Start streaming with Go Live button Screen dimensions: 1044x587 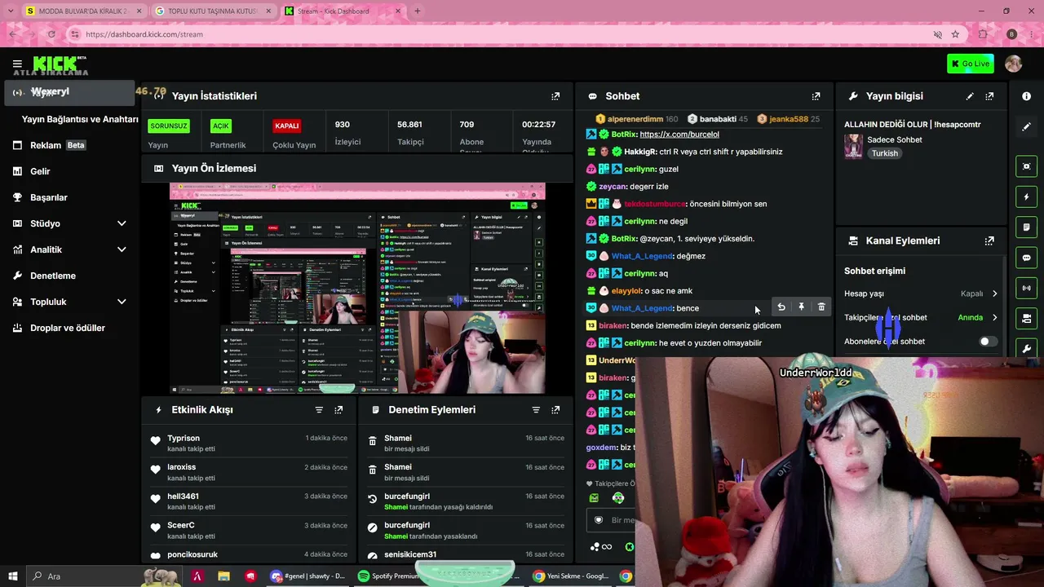point(970,64)
